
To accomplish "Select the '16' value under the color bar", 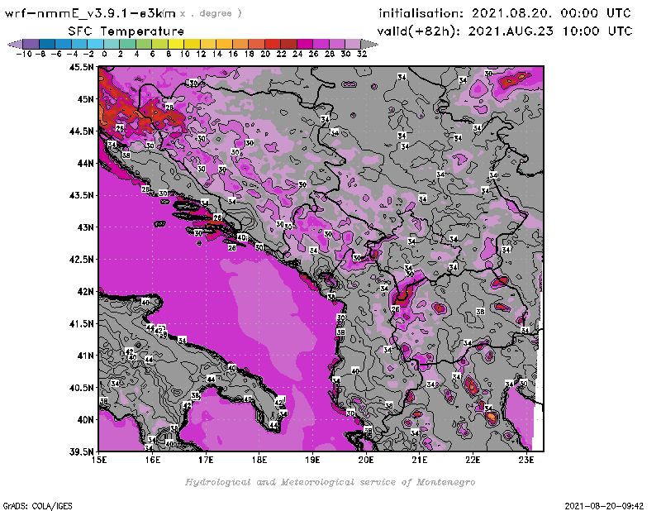I will pos(233,54).
